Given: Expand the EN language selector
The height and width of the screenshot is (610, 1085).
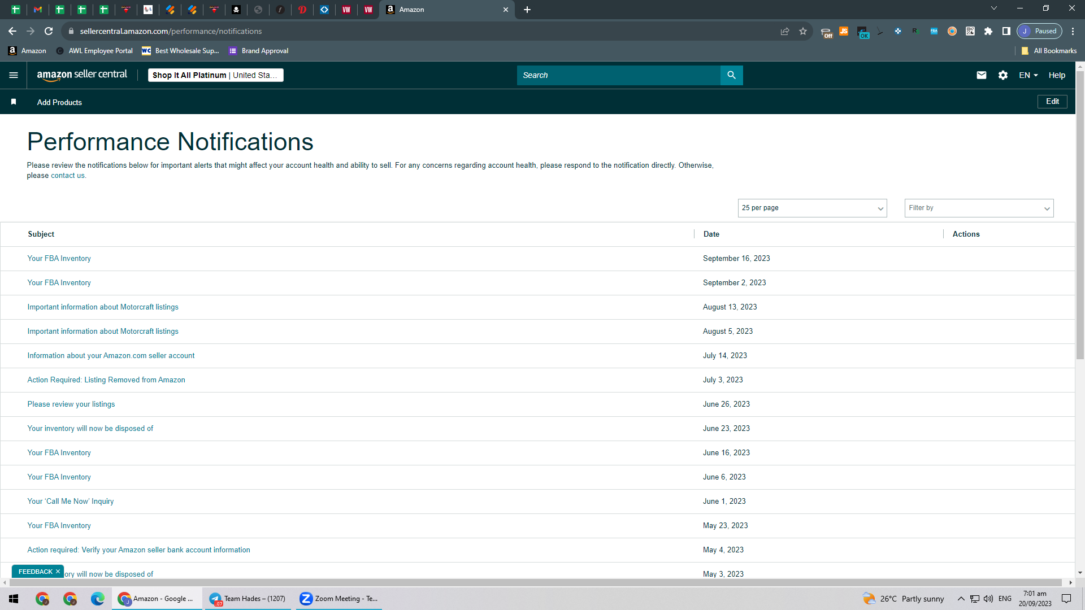Looking at the screenshot, I should tap(1028, 75).
